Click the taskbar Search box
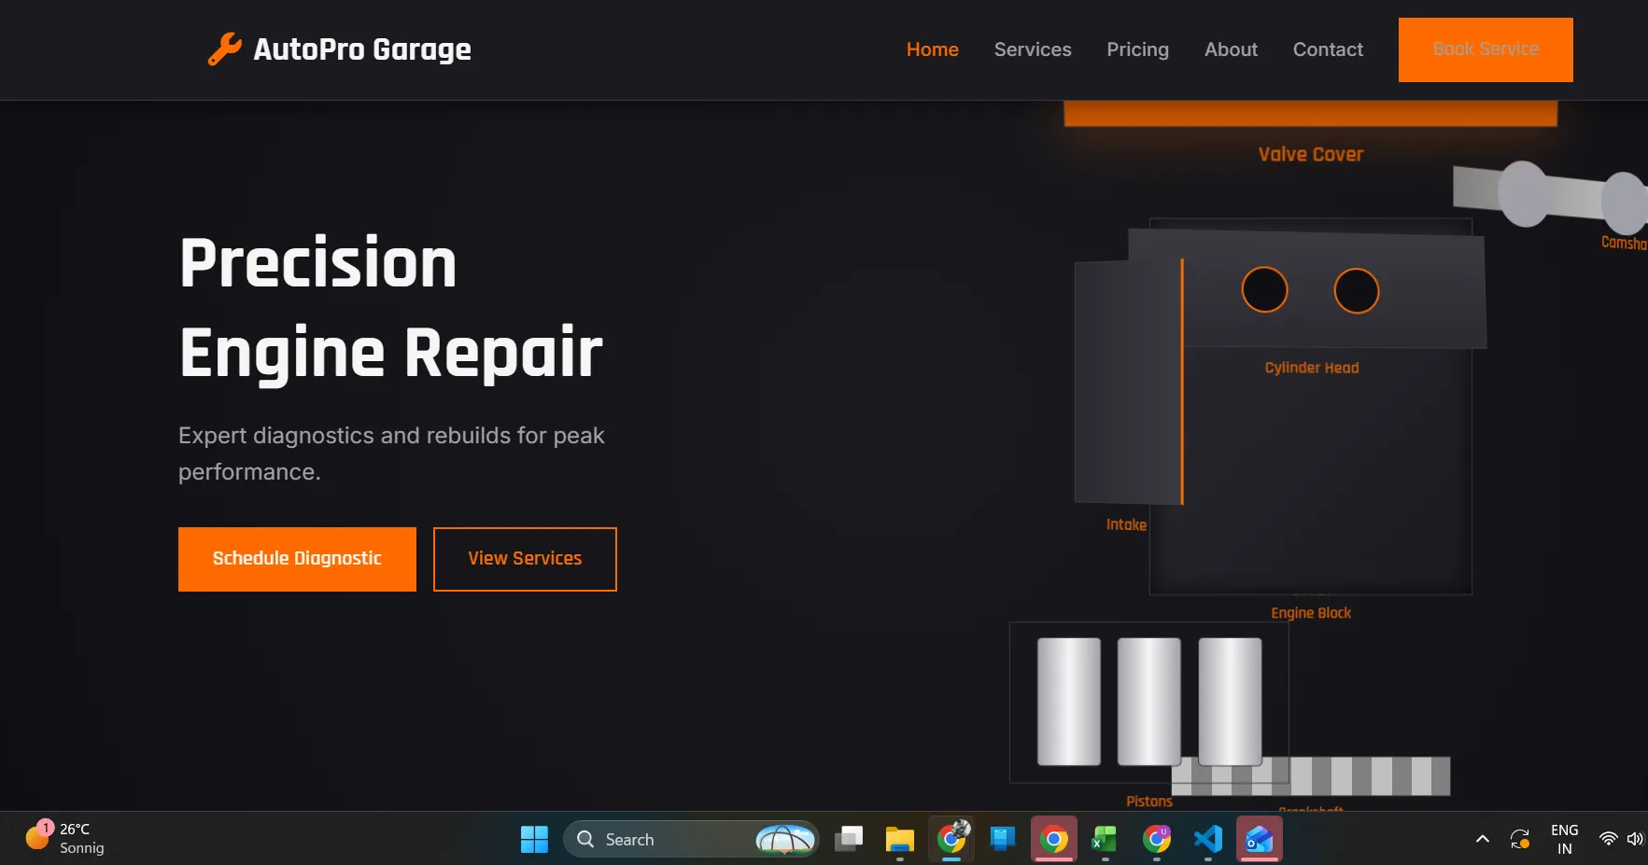The height and width of the screenshot is (865, 1648). [691, 839]
